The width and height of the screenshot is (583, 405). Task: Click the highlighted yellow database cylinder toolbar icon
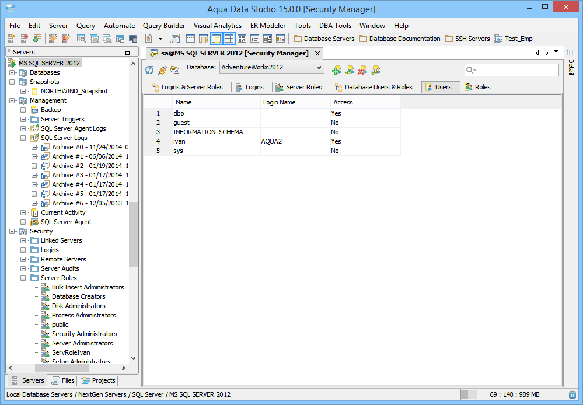216,39
